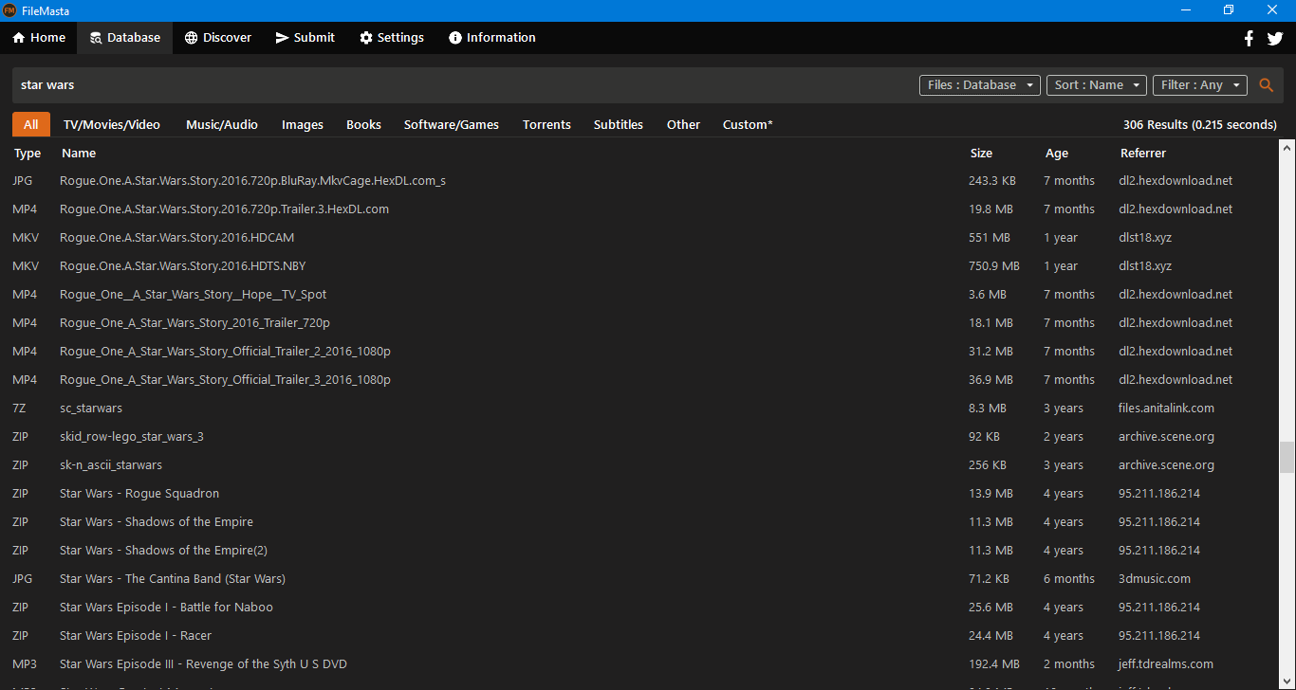Select the sc_starwars 7Z file

click(x=639, y=409)
